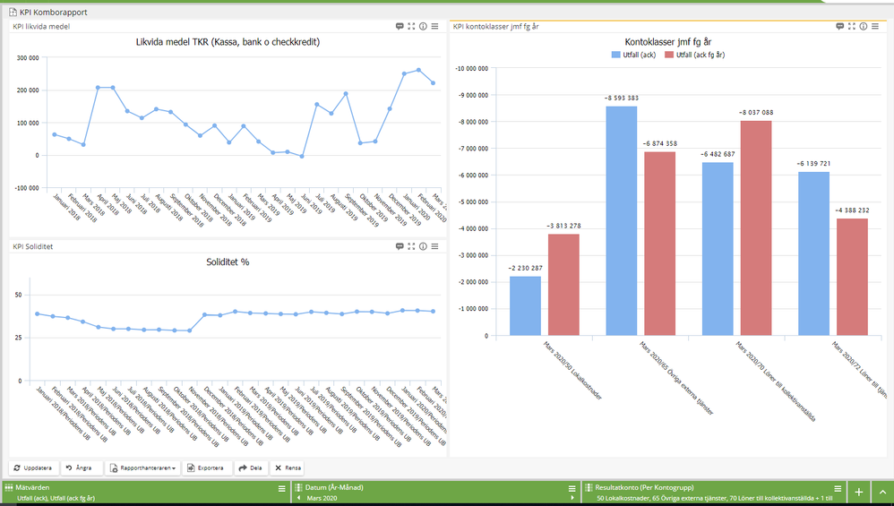This screenshot has height=506, width=894.
Task: Show info for KPI likvida medel panel
Action: click(x=423, y=26)
